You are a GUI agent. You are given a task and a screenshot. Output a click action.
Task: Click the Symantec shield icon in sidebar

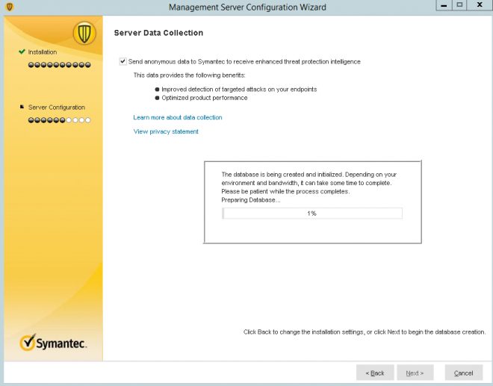[84, 33]
